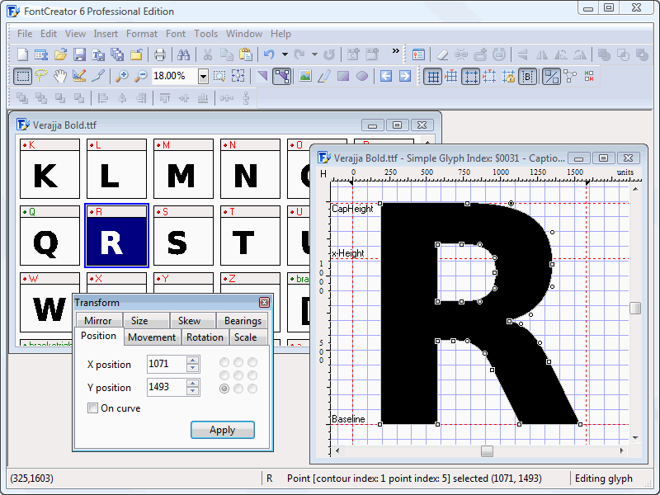
Task: Enable the On curve checkbox
Action: [92, 408]
